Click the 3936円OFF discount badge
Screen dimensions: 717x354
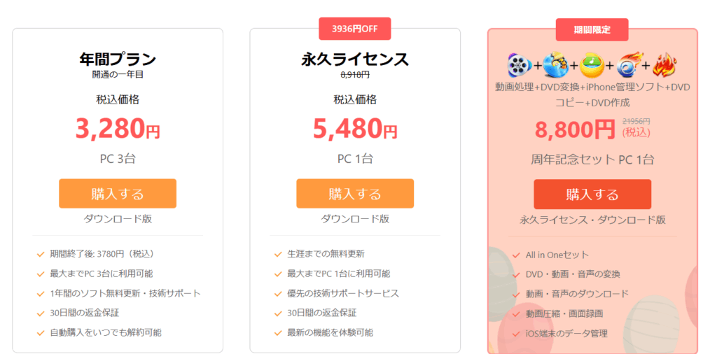[355, 29]
